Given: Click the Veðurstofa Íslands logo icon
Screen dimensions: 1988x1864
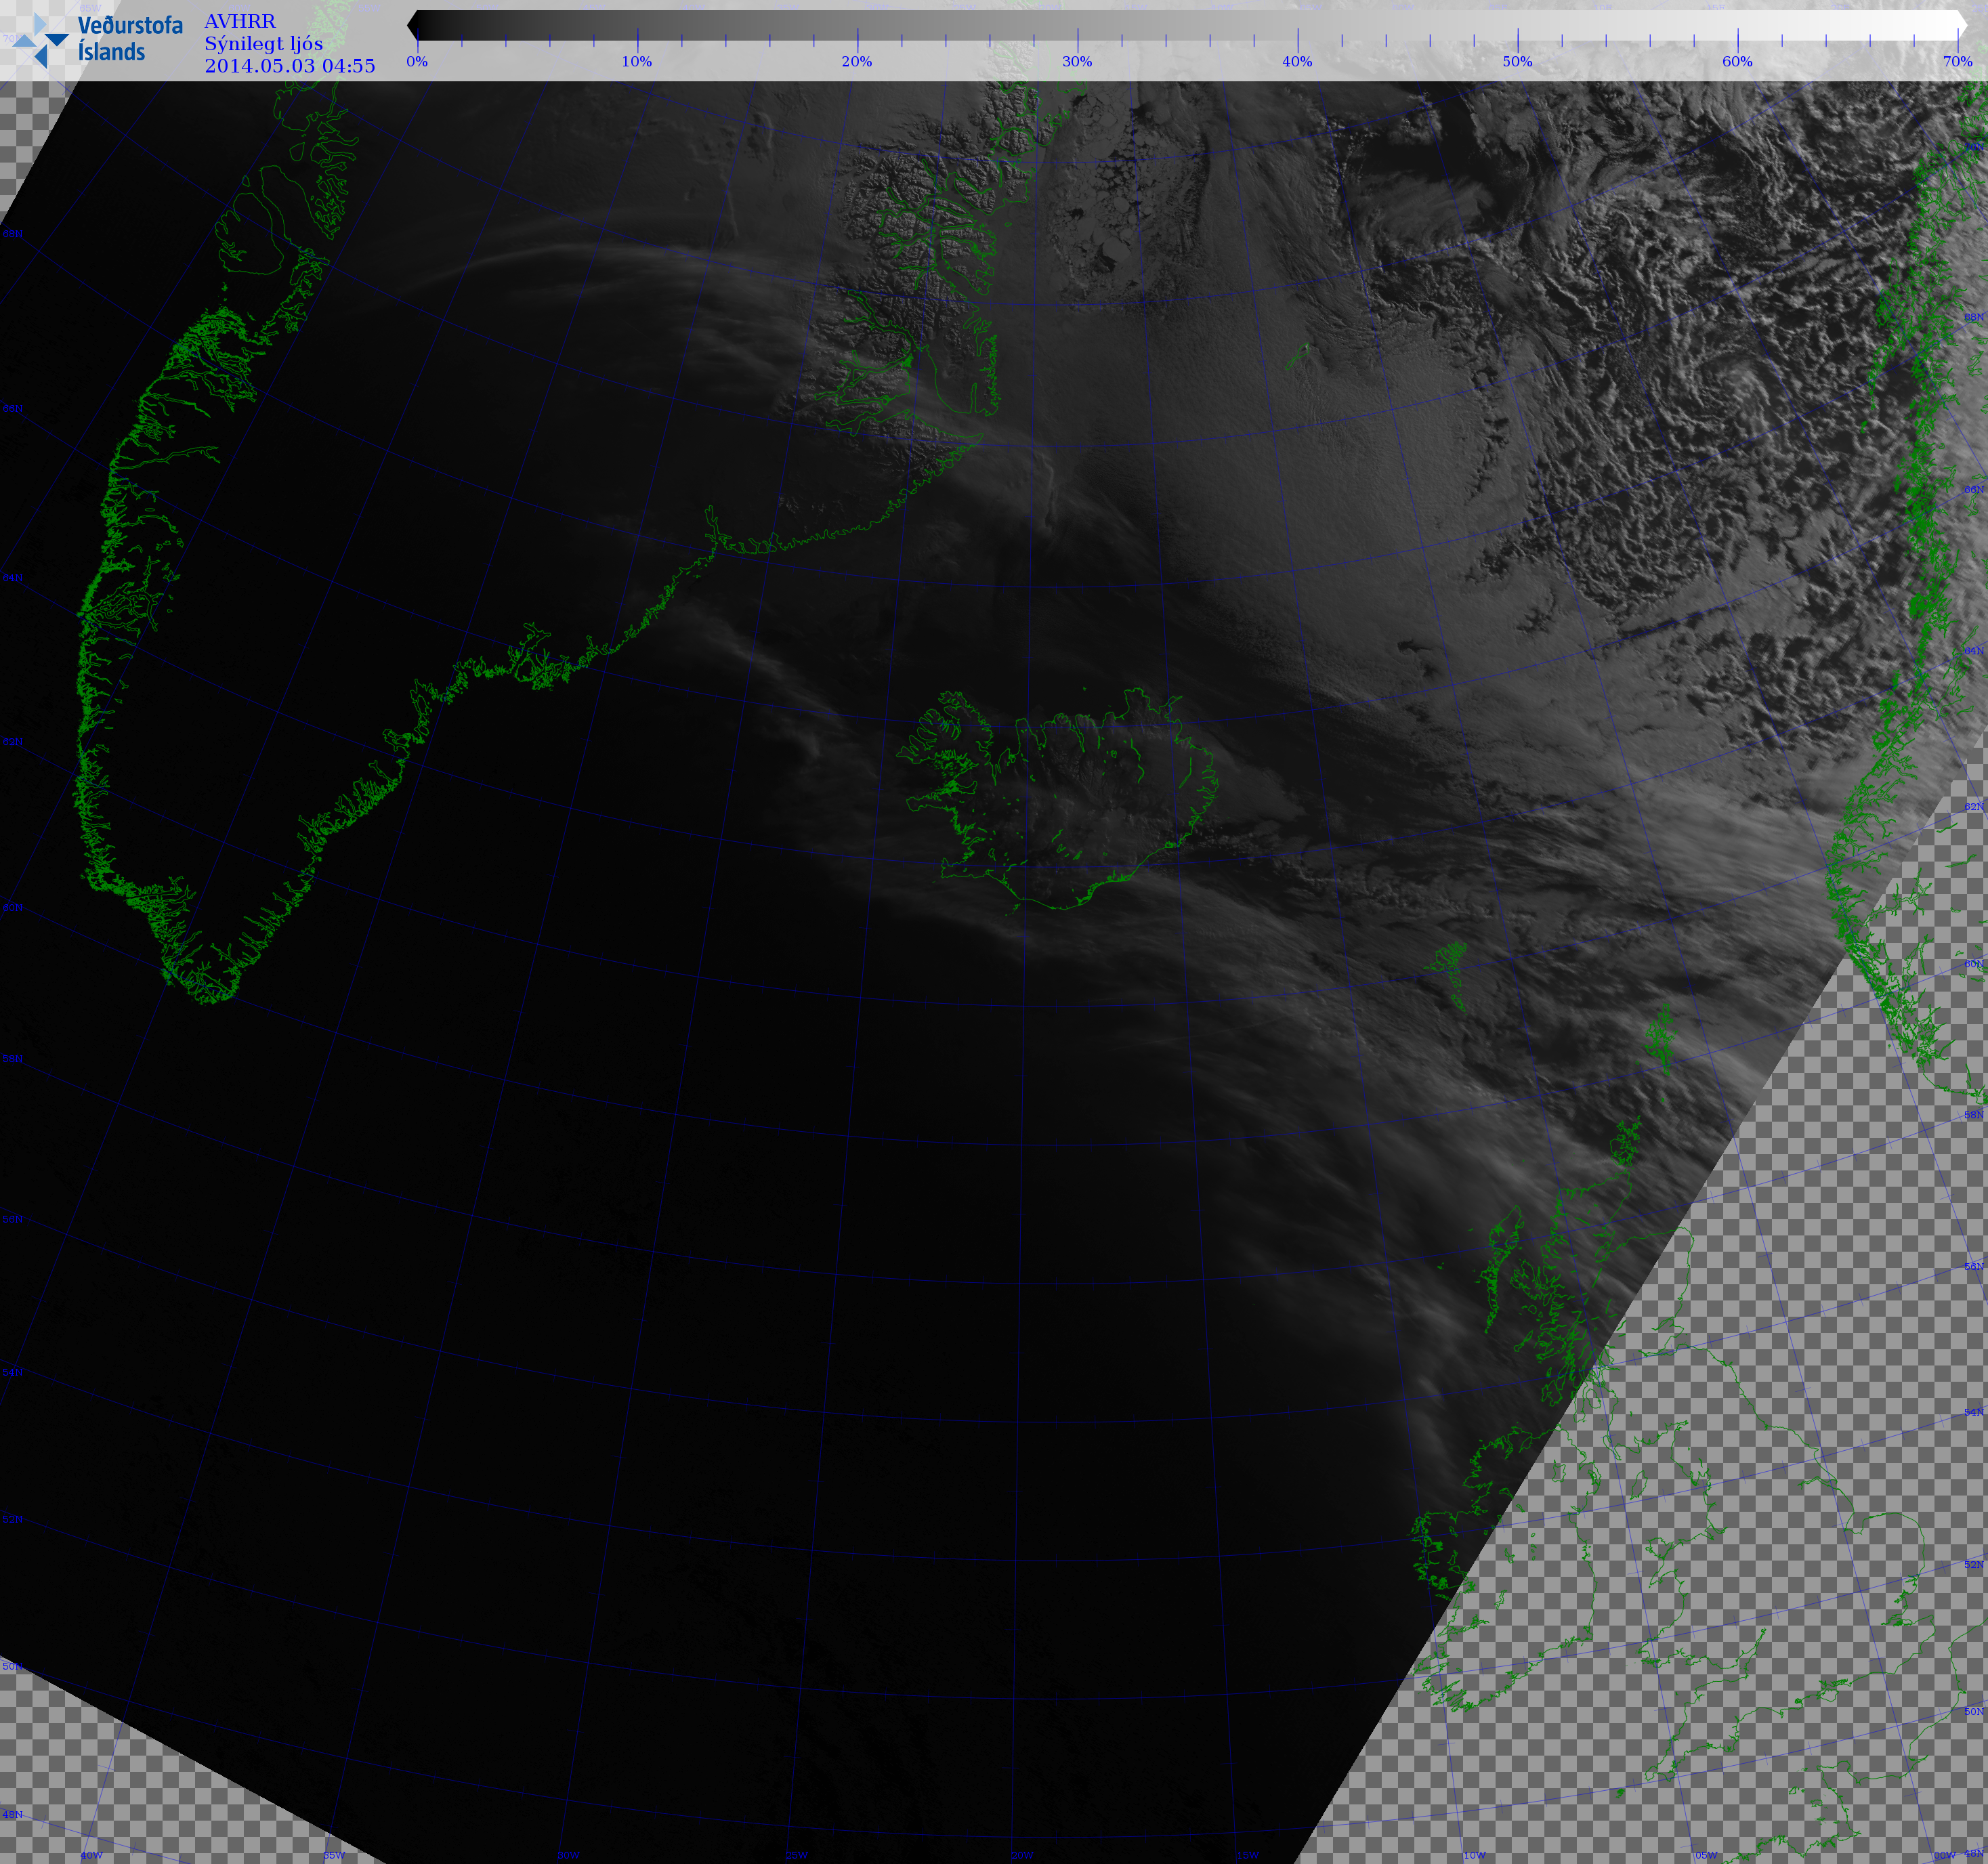Looking at the screenshot, I should click(42, 41).
